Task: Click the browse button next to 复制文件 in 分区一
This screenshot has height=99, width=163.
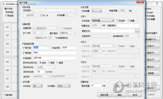Action: pos(137,31)
